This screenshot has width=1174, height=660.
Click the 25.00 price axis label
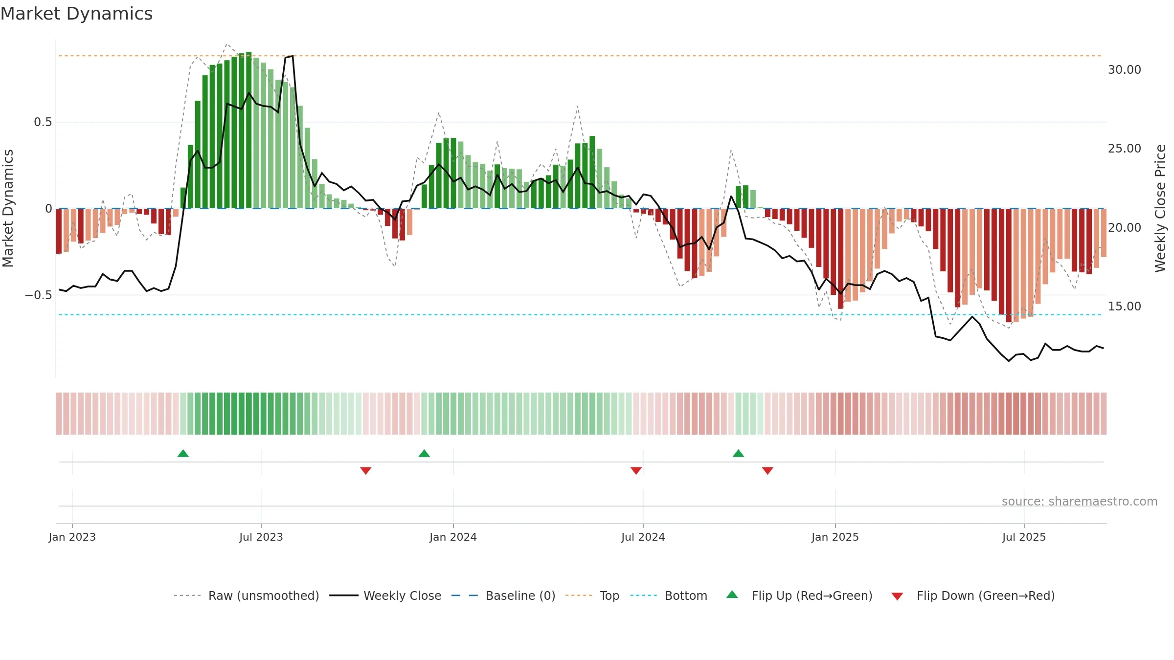1124,148
